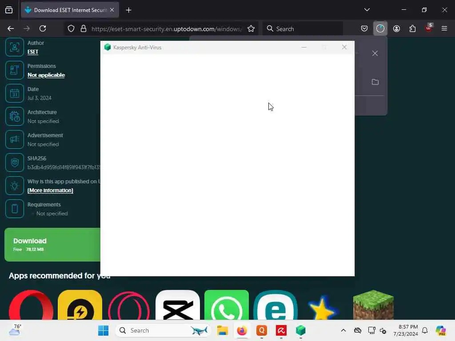Open Firefox downloads progress button
455x341 pixels.
pyautogui.click(x=380, y=28)
